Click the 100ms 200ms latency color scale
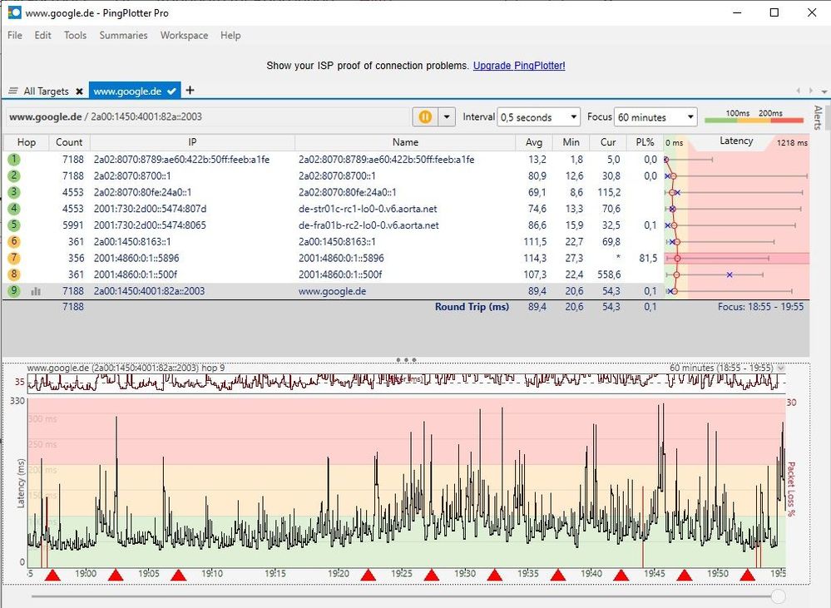831x608 pixels. (x=754, y=116)
